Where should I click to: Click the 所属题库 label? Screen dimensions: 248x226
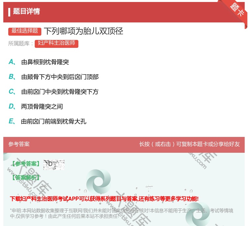(21, 44)
